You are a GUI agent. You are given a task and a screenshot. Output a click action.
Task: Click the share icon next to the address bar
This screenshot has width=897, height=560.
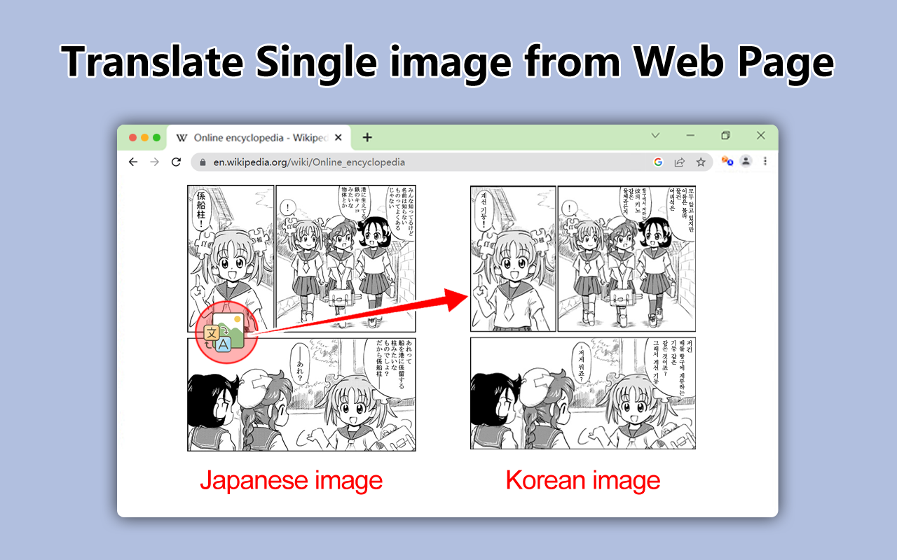pos(679,162)
